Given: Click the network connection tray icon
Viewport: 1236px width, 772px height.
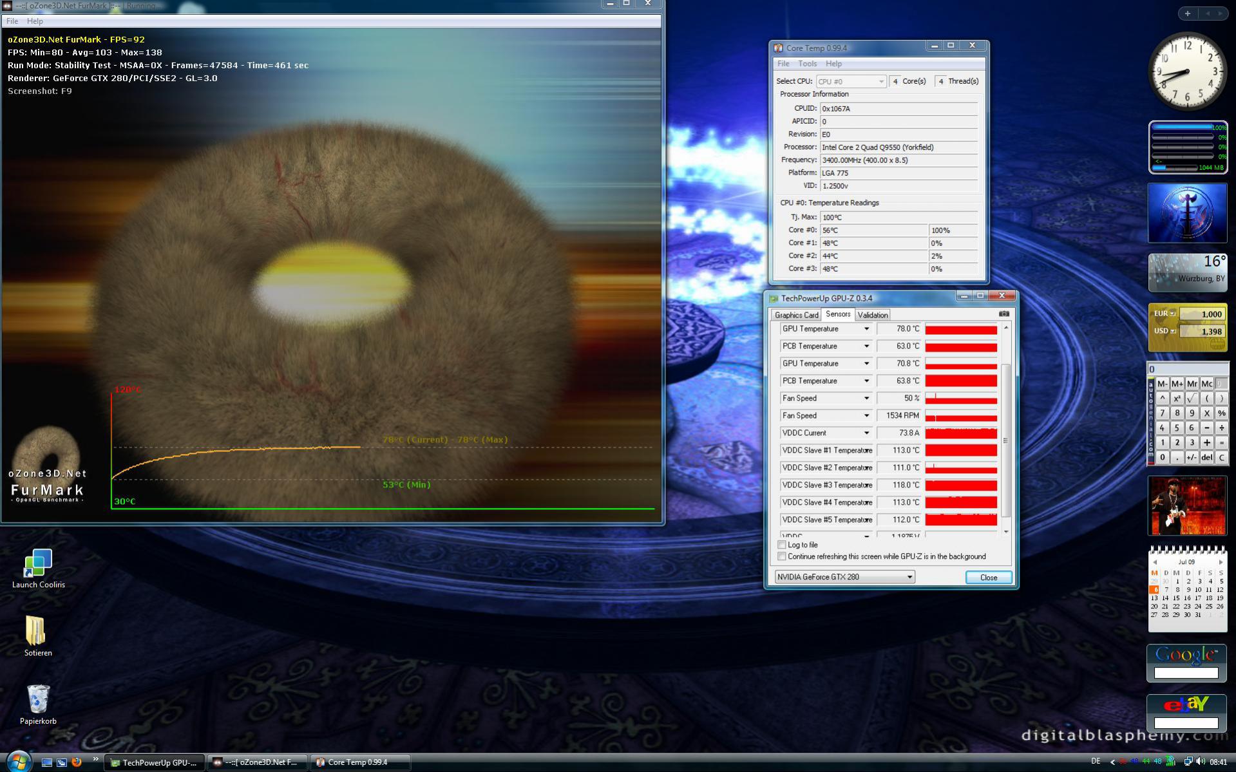Looking at the screenshot, I should [x=1188, y=762].
